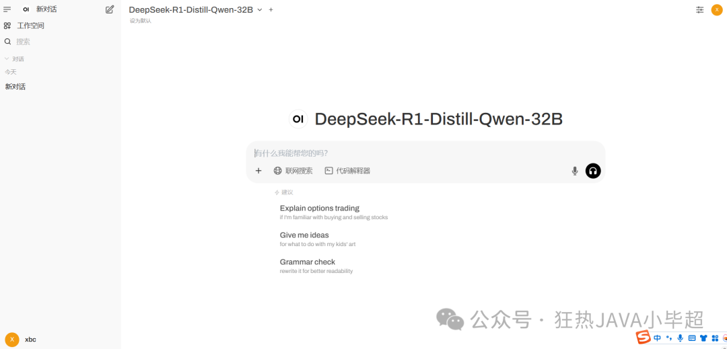The height and width of the screenshot is (349, 727).
Task: Click the message box 有什么我能帮您的吗?
Action: [x=425, y=153]
